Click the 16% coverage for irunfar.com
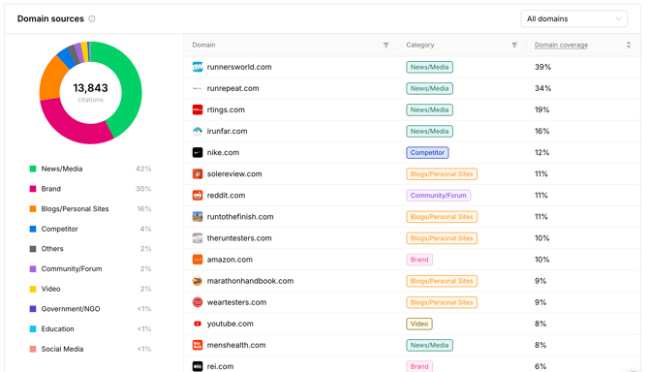This screenshot has height=372, width=649. [541, 131]
